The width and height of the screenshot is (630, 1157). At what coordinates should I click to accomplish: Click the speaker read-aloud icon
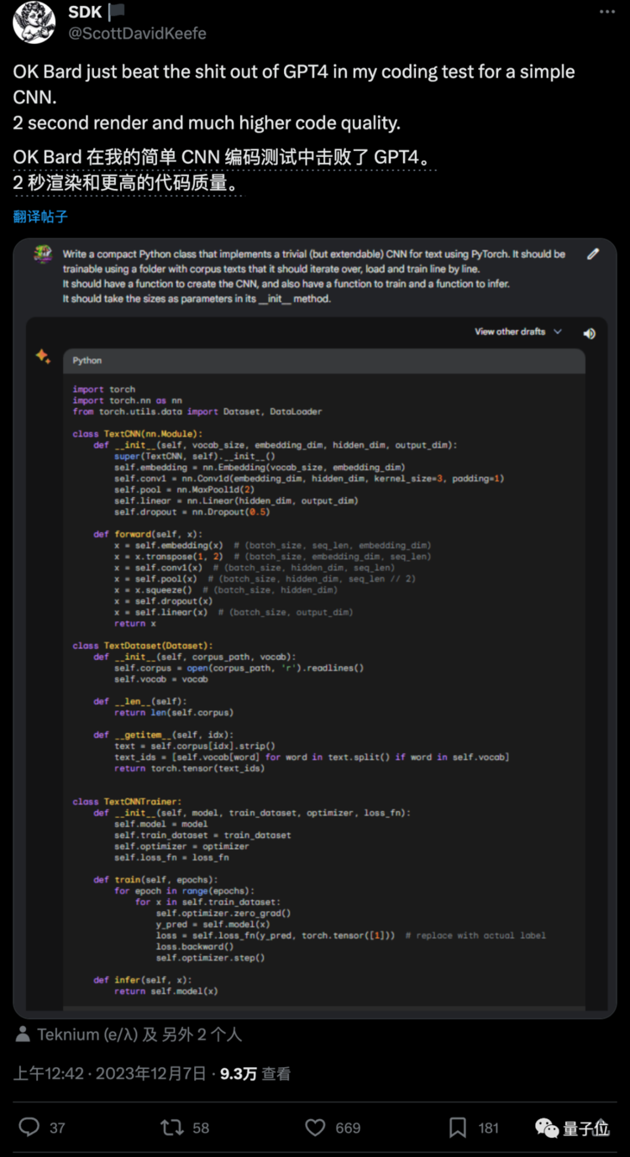[x=590, y=333]
